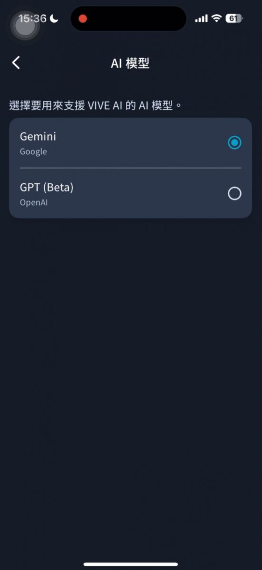Viewport: 262px width, 570px height.
Task: Tap the cellular signal bars icon
Action: tap(202, 19)
